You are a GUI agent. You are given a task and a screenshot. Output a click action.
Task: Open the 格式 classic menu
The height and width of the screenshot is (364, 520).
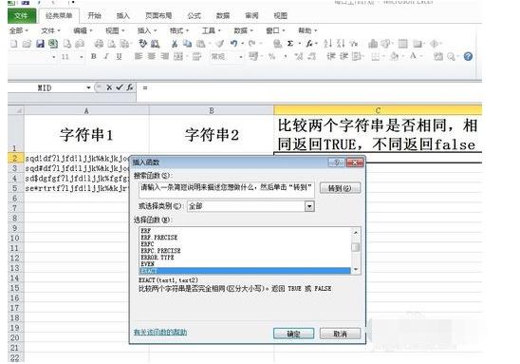(x=179, y=30)
